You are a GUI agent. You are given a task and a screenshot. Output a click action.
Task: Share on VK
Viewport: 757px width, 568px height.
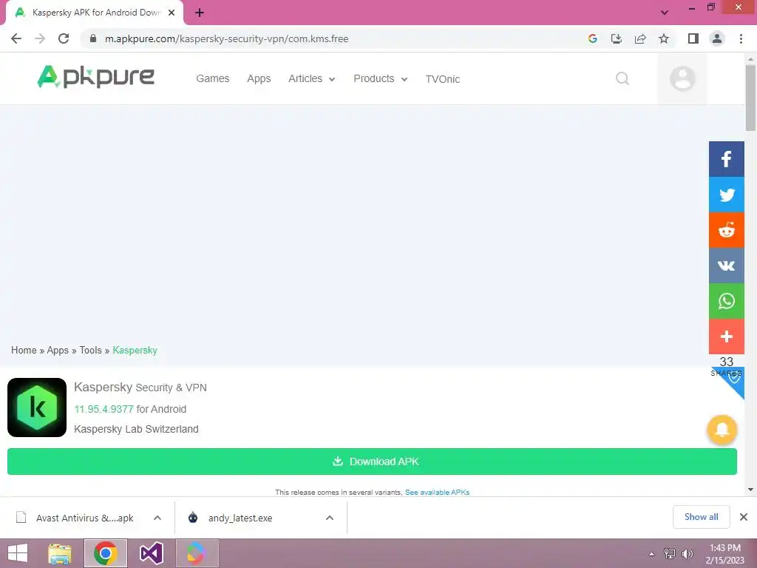(x=726, y=266)
